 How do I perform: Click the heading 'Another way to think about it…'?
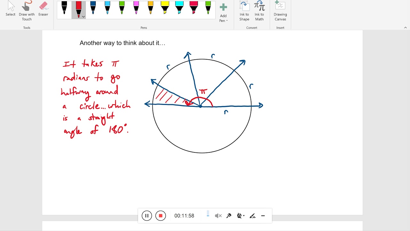(x=122, y=43)
